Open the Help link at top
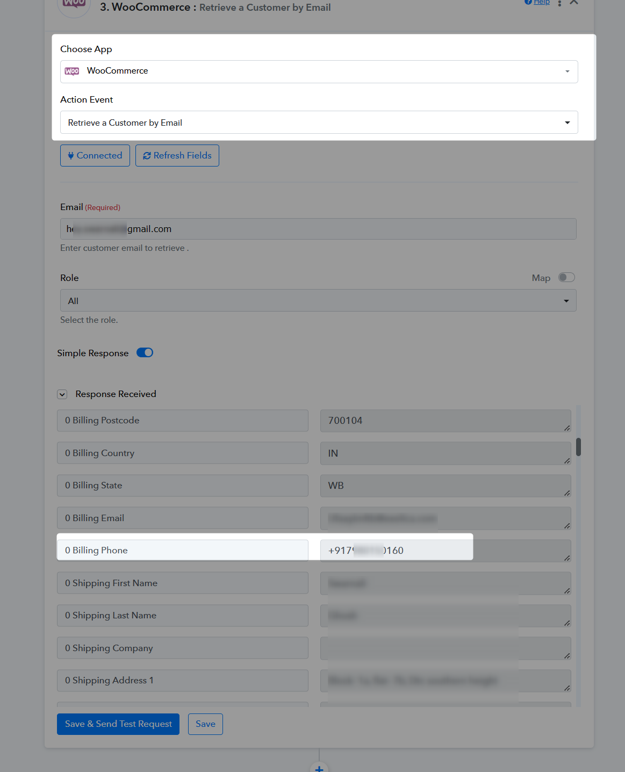This screenshot has width=625, height=772. pyautogui.click(x=537, y=2)
